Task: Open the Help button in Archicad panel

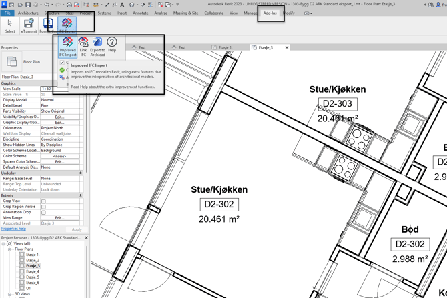Action: click(112, 45)
